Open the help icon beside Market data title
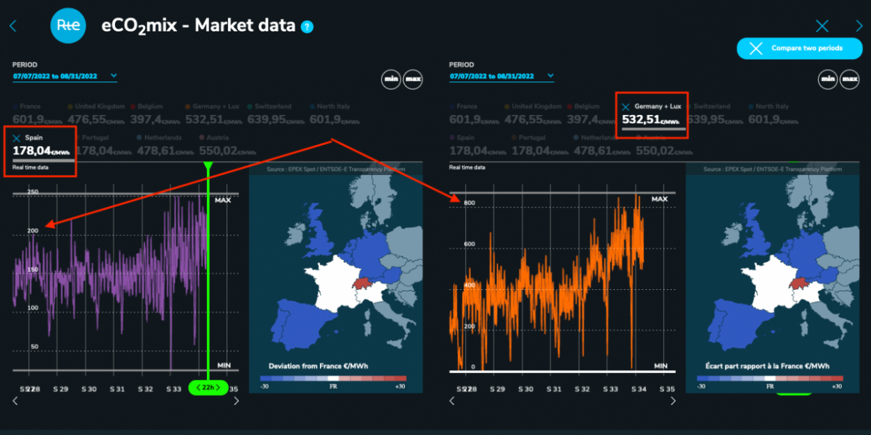871x435 pixels. [x=307, y=26]
